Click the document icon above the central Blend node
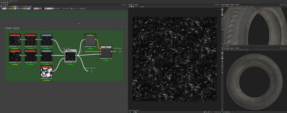Screen dimensions: 287x113 [64, 49]
